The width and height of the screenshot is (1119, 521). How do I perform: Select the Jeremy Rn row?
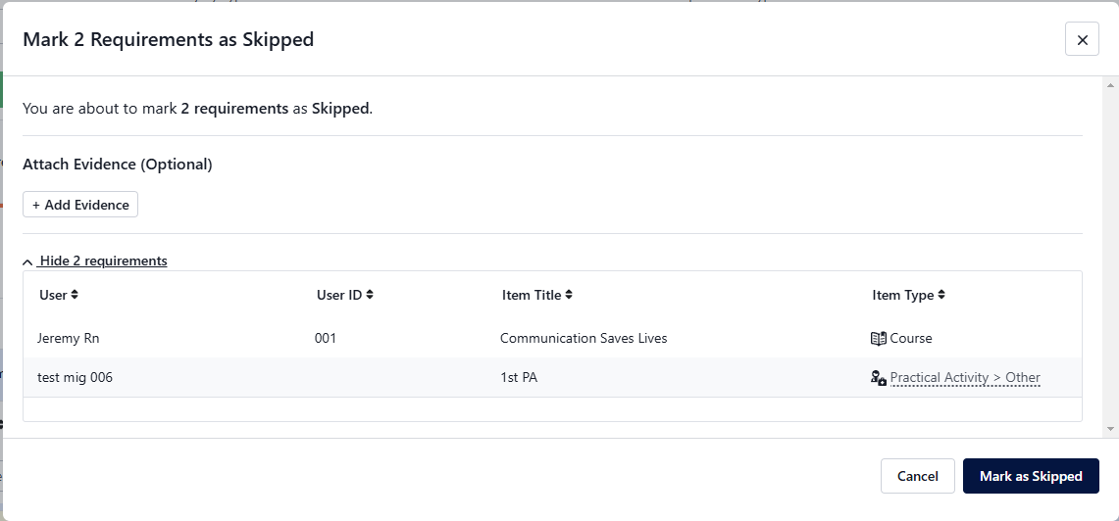pyautogui.click(x=552, y=339)
